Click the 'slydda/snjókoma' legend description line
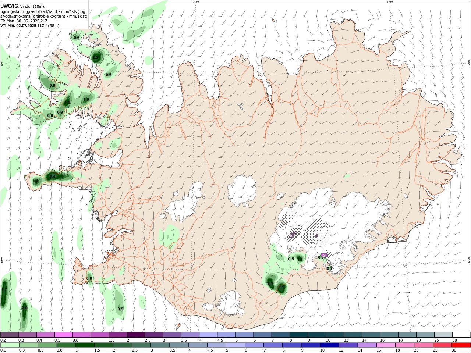Viewport: 471px width, 353px height. 44,16
